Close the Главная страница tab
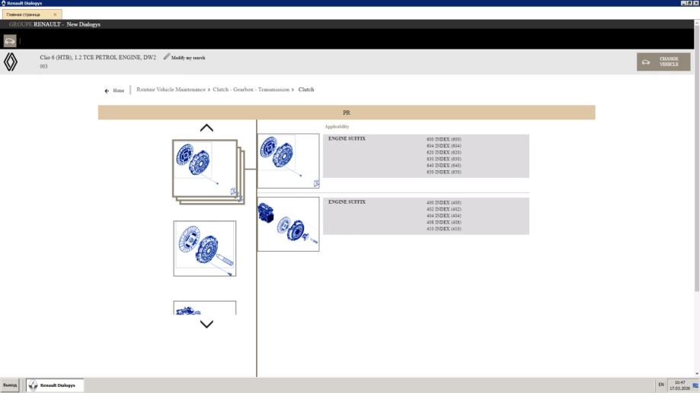 55,14
